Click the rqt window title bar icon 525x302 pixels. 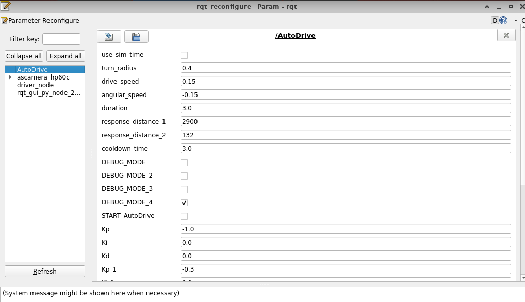(x=6, y=6)
